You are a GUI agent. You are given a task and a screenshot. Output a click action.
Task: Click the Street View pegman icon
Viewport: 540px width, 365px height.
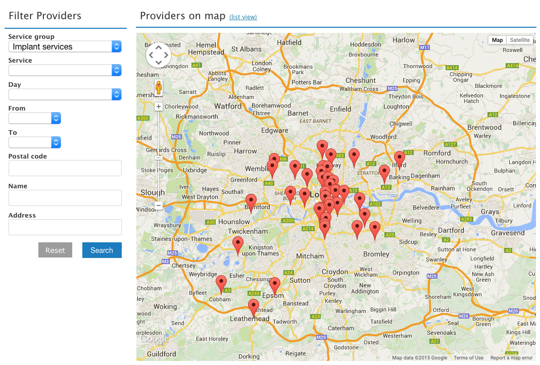159,87
